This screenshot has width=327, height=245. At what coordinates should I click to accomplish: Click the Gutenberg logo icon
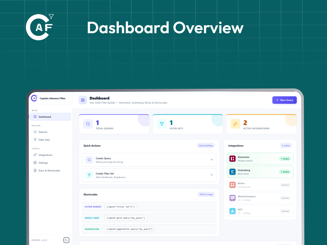[232, 172]
